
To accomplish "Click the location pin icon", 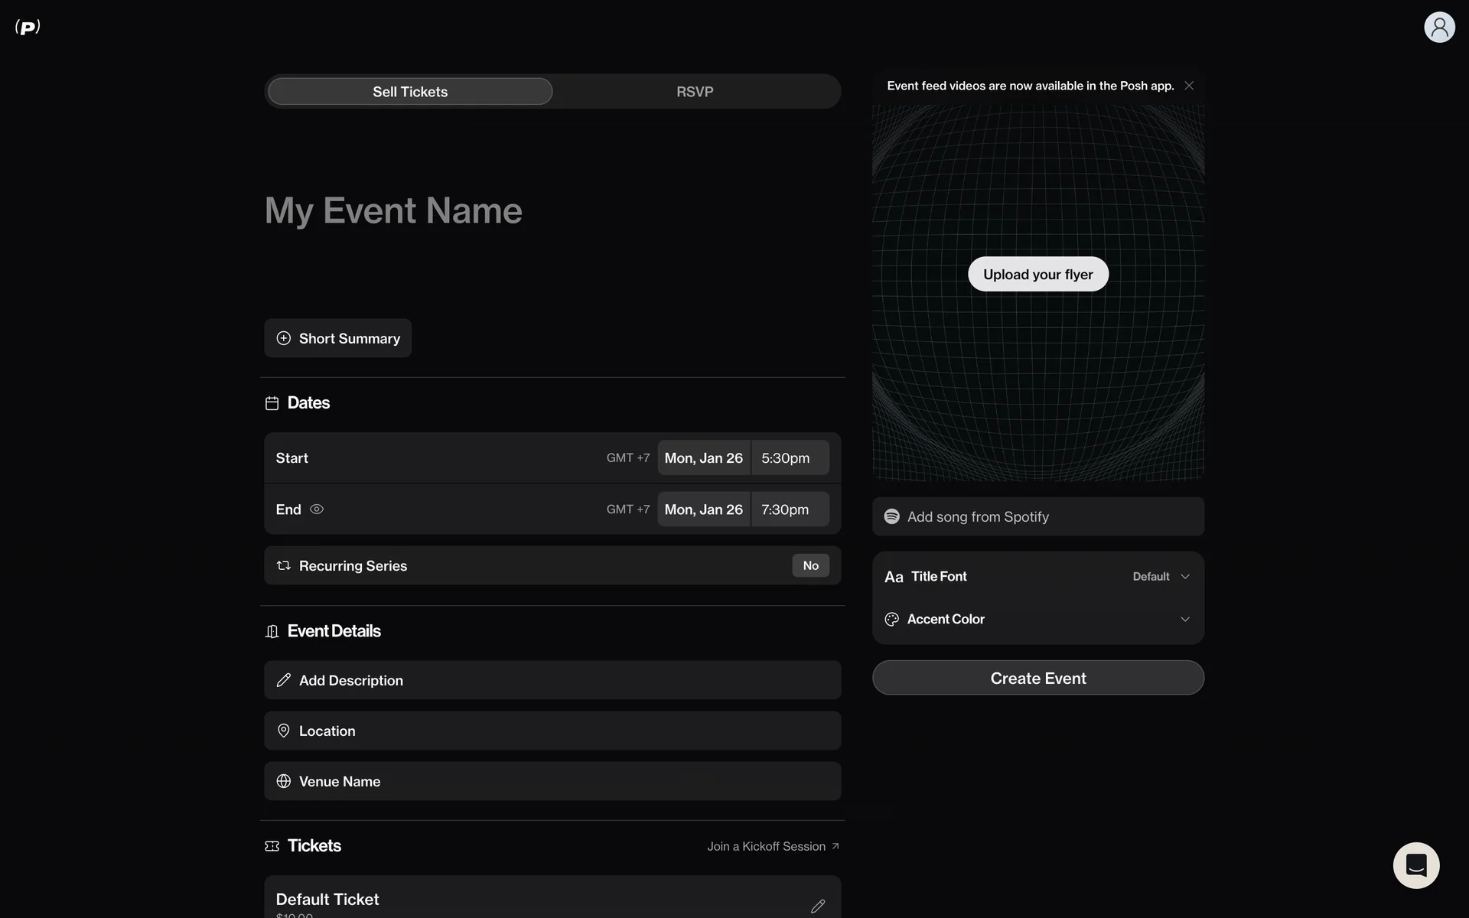I will (x=283, y=731).
